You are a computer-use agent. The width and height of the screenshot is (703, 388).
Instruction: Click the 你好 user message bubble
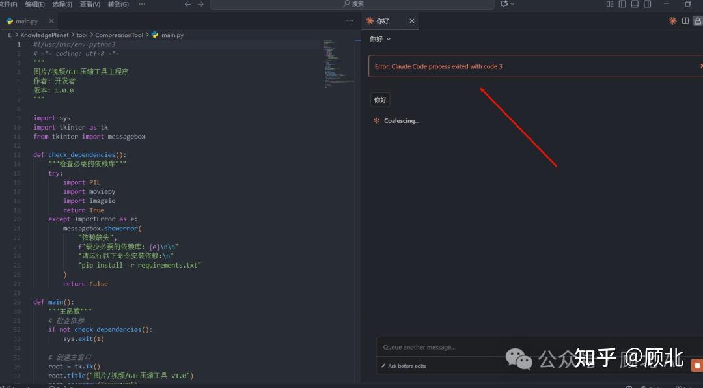(380, 100)
